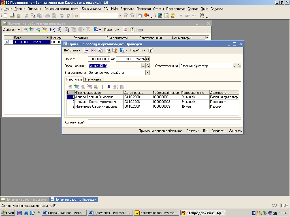Move row down with blue arrow icon
290x217 pixels.
(109, 87)
